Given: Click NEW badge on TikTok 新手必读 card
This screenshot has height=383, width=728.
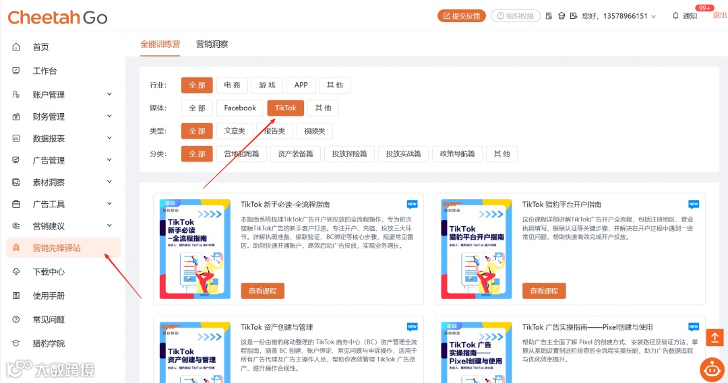Looking at the screenshot, I should [x=412, y=204].
